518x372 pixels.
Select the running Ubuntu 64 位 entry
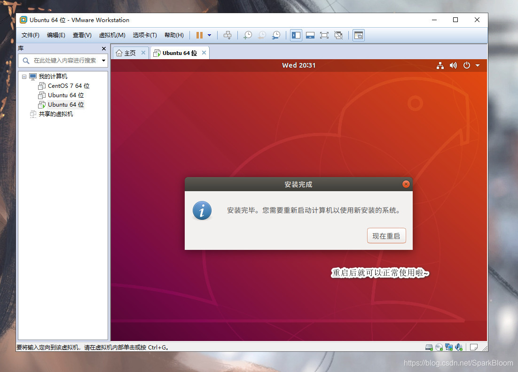(66, 105)
